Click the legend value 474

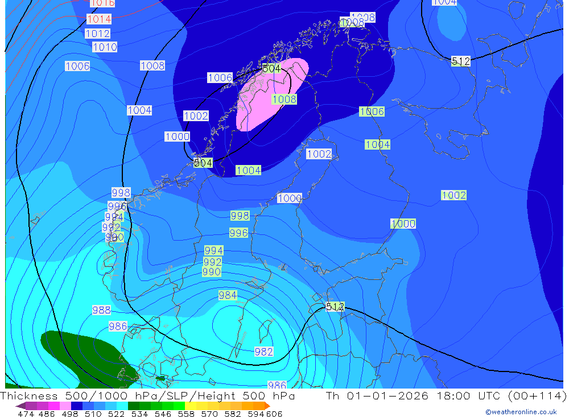26,414
